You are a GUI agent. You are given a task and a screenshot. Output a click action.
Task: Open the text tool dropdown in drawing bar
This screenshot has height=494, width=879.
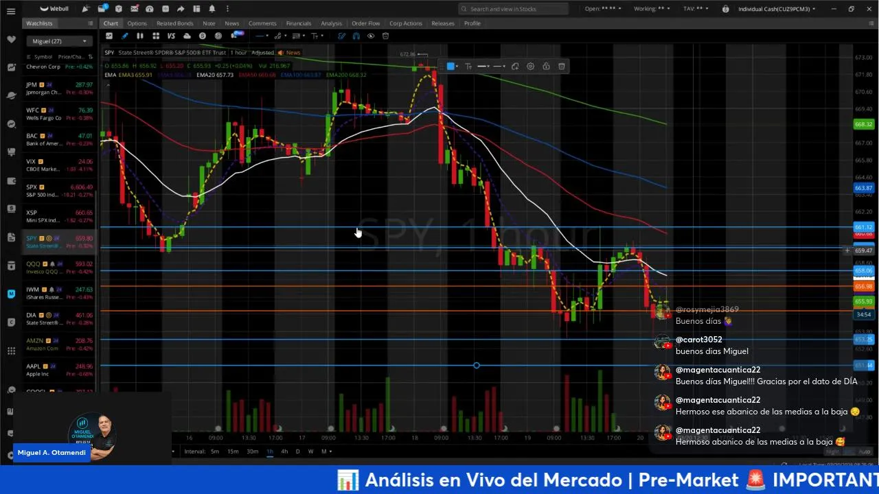[317, 36]
